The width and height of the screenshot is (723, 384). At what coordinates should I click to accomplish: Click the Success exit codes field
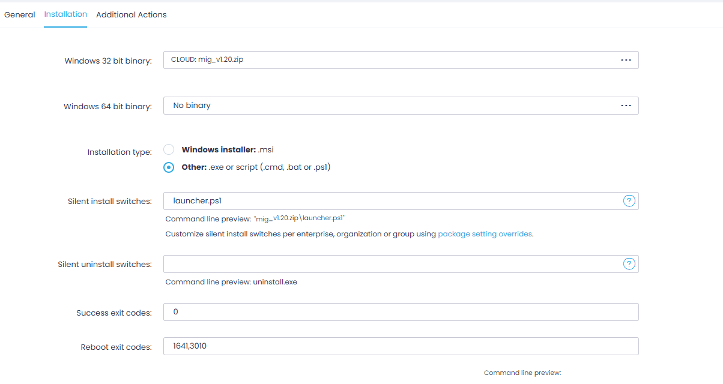pos(401,312)
